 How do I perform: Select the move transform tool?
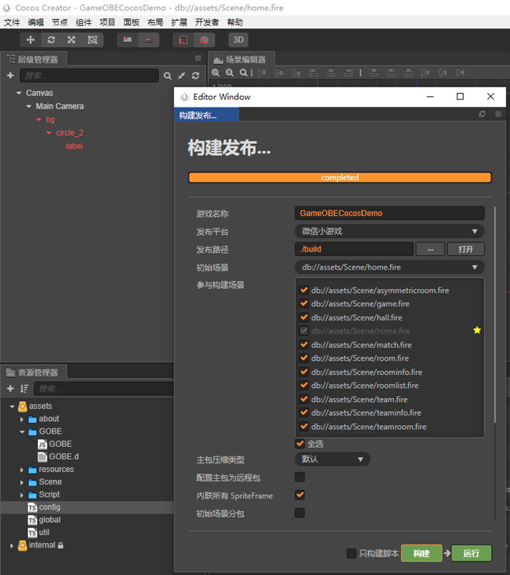click(x=31, y=40)
